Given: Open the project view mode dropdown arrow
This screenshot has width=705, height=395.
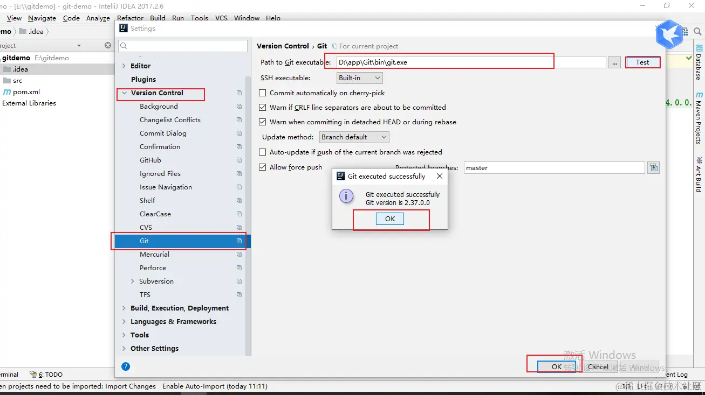Looking at the screenshot, I should 79,46.
